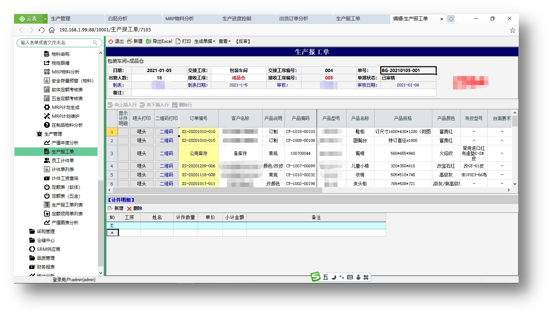
Task: Click the 新建 toolbar icon
Action: 129,41
